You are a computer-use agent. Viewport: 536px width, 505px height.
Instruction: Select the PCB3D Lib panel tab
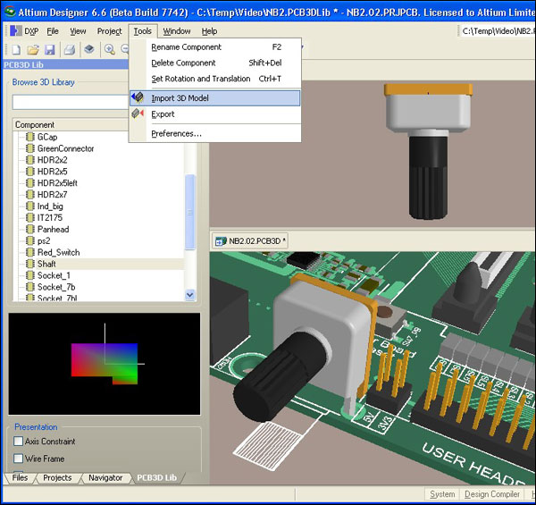click(x=156, y=477)
